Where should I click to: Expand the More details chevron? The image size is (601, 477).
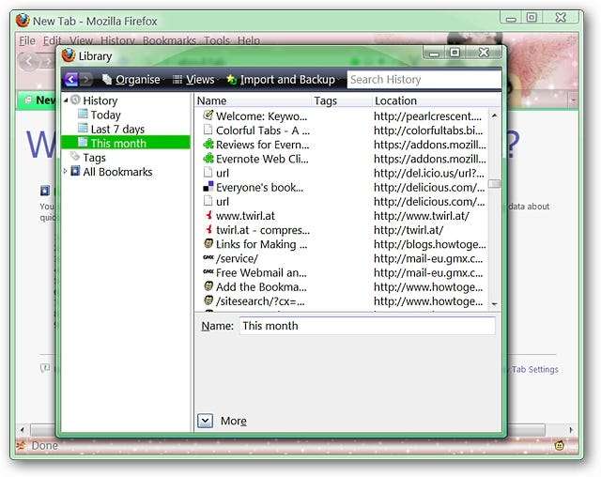click(x=205, y=421)
